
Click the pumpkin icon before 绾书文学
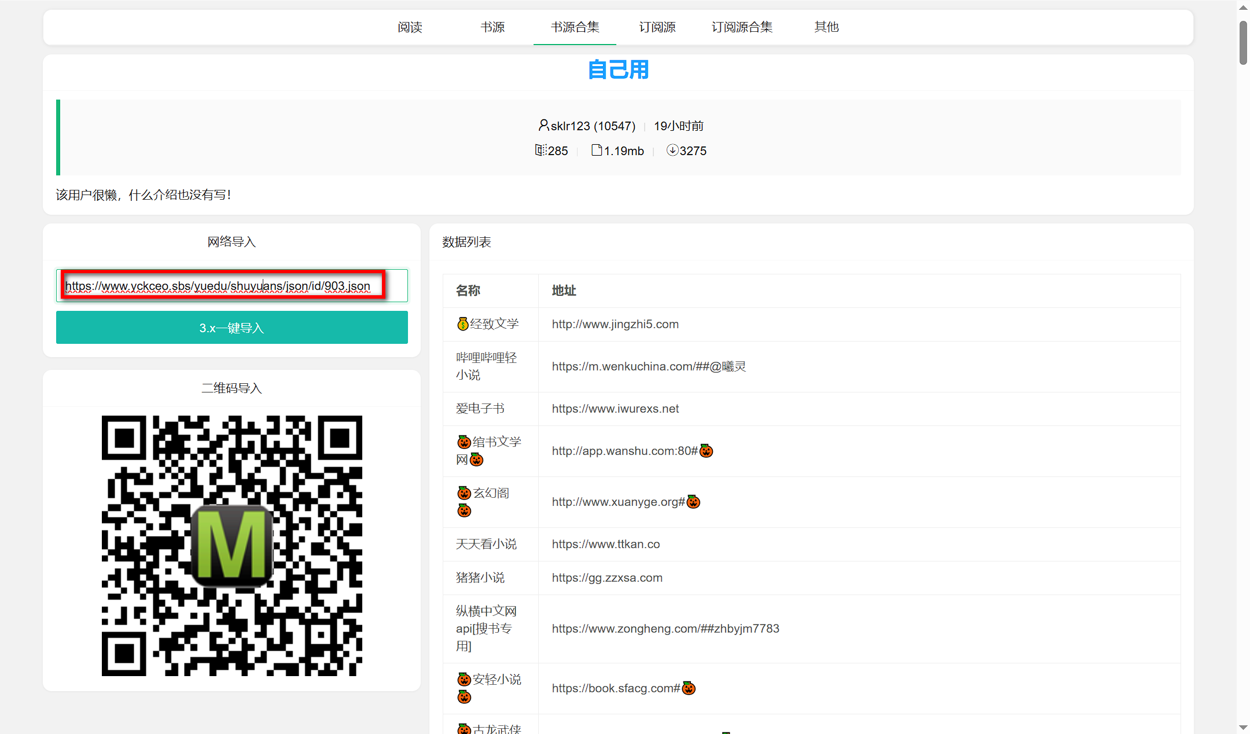coord(464,442)
